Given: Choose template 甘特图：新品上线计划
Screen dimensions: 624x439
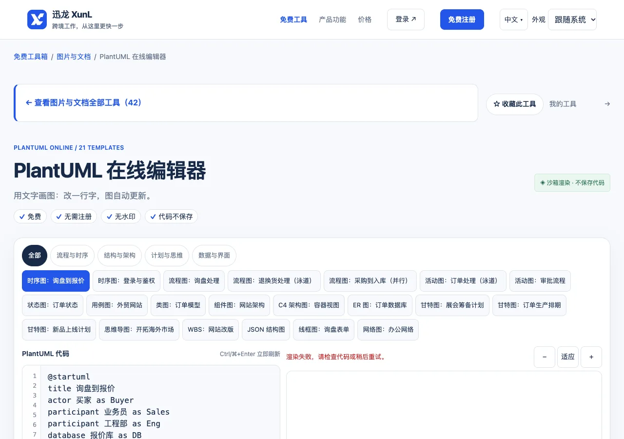Looking at the screenshot, I should point(59,330).
